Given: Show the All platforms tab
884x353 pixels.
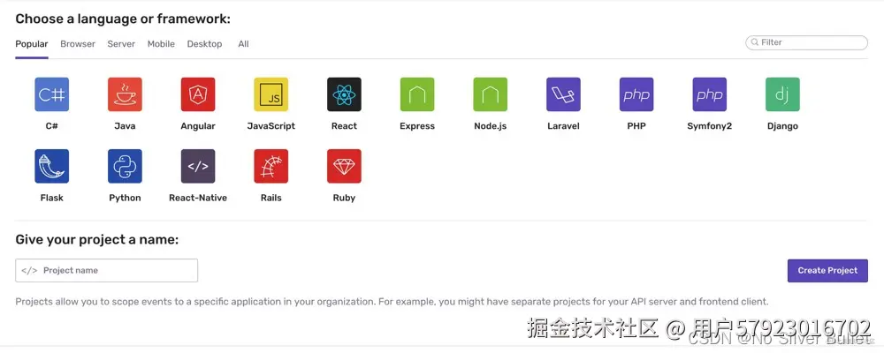Looking at the screenshot, I should click(244, 44).
